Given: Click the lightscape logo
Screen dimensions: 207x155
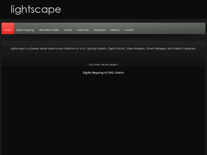Looking at the screenshot, I should click(x=36, y=9).
